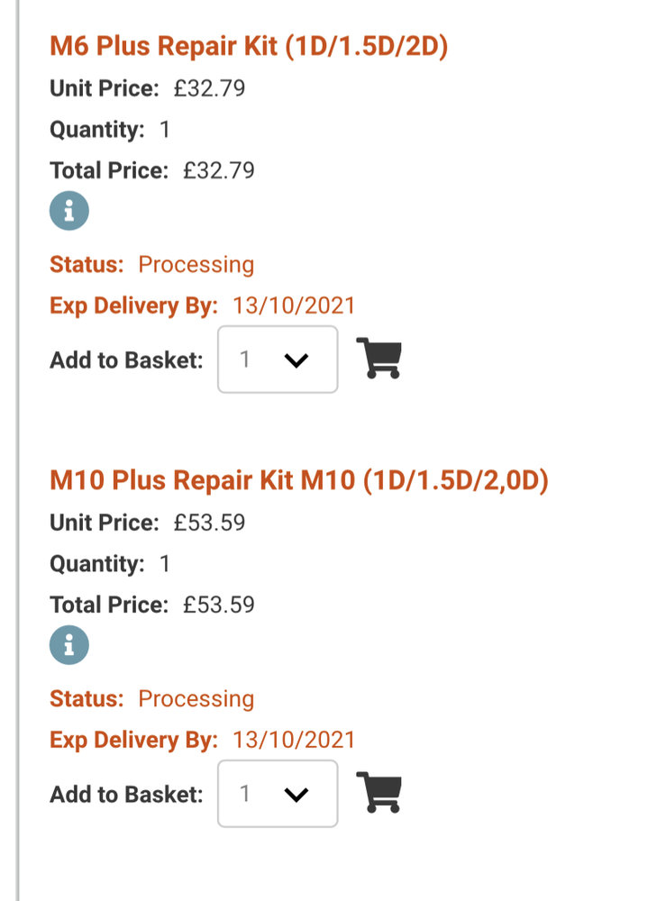This screenshot has height=901, width=666.
Task: Expand the basket quantity dropdown for M6 kit
Action: coord(278,359)
